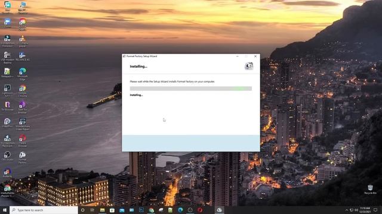This screenshot has height=214, width=382.
Task: Open the Start Tor Browser shortcut
Action: pyautogui.click(x=23, y=107)
